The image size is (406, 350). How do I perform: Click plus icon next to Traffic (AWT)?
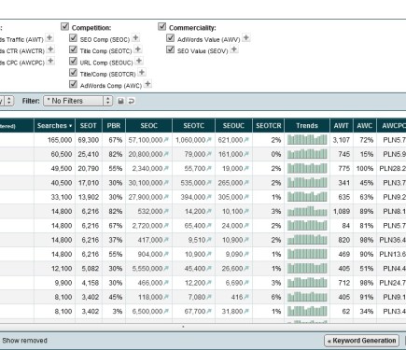click(x=49, y=38)
